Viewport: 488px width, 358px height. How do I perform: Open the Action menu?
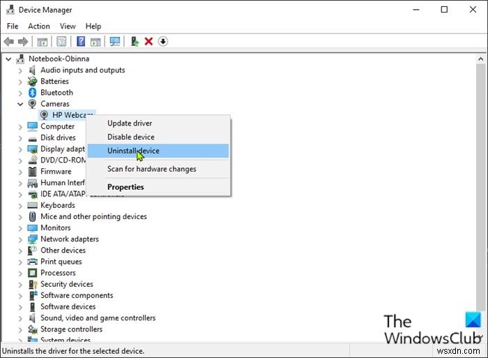click(39, 27)
